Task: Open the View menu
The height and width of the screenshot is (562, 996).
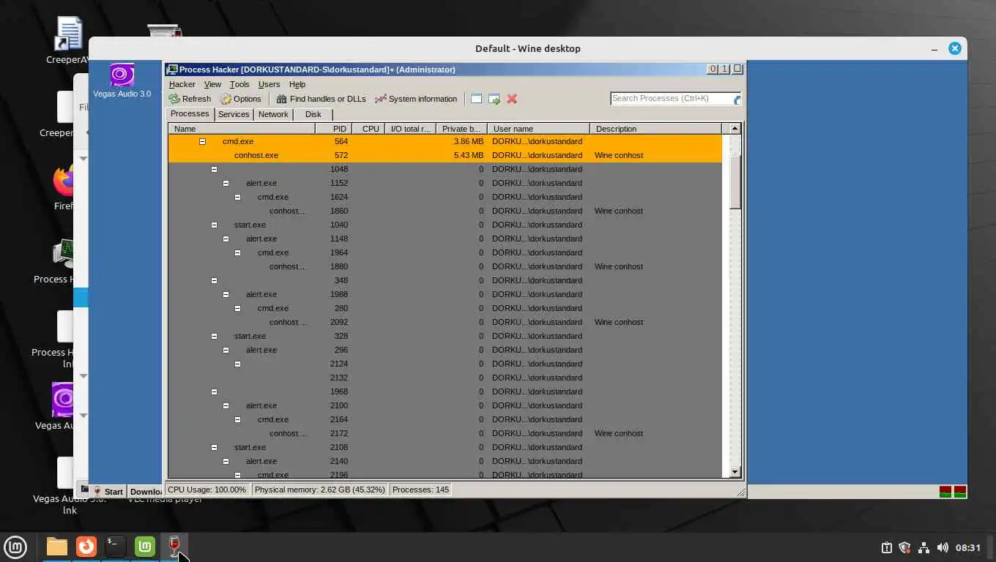Action: [x=212, y=84]
